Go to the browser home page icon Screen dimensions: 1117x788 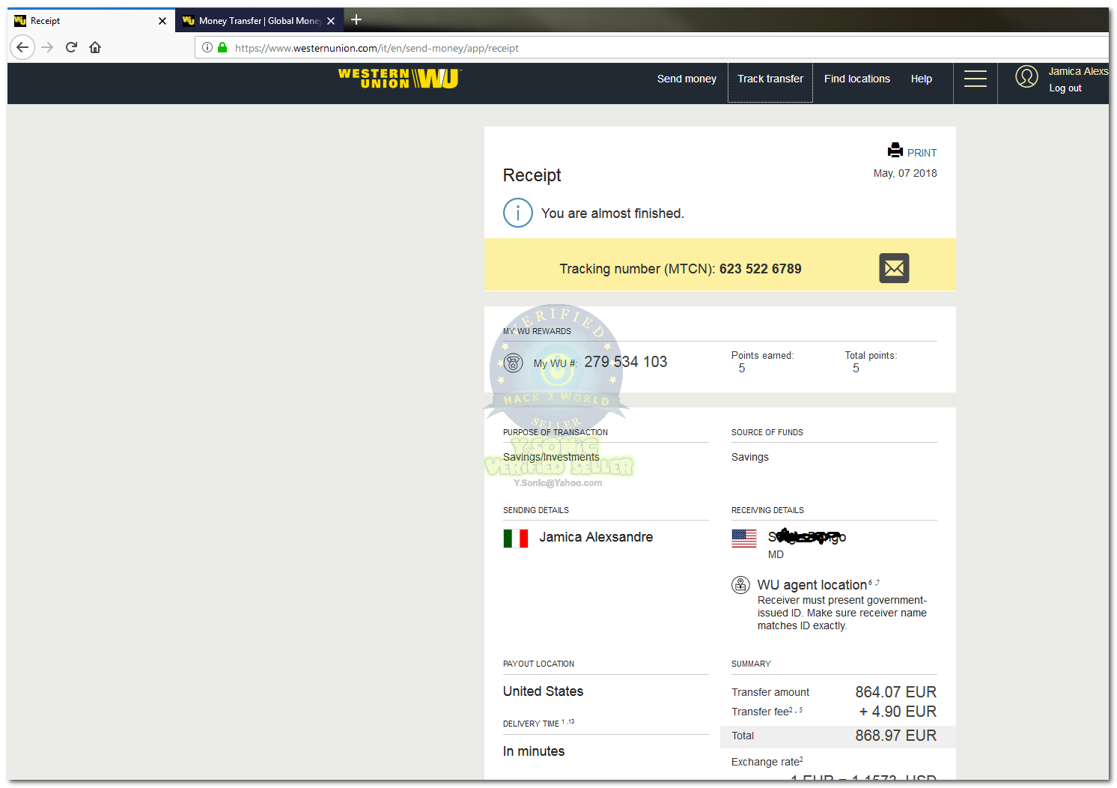click(95, 47)
